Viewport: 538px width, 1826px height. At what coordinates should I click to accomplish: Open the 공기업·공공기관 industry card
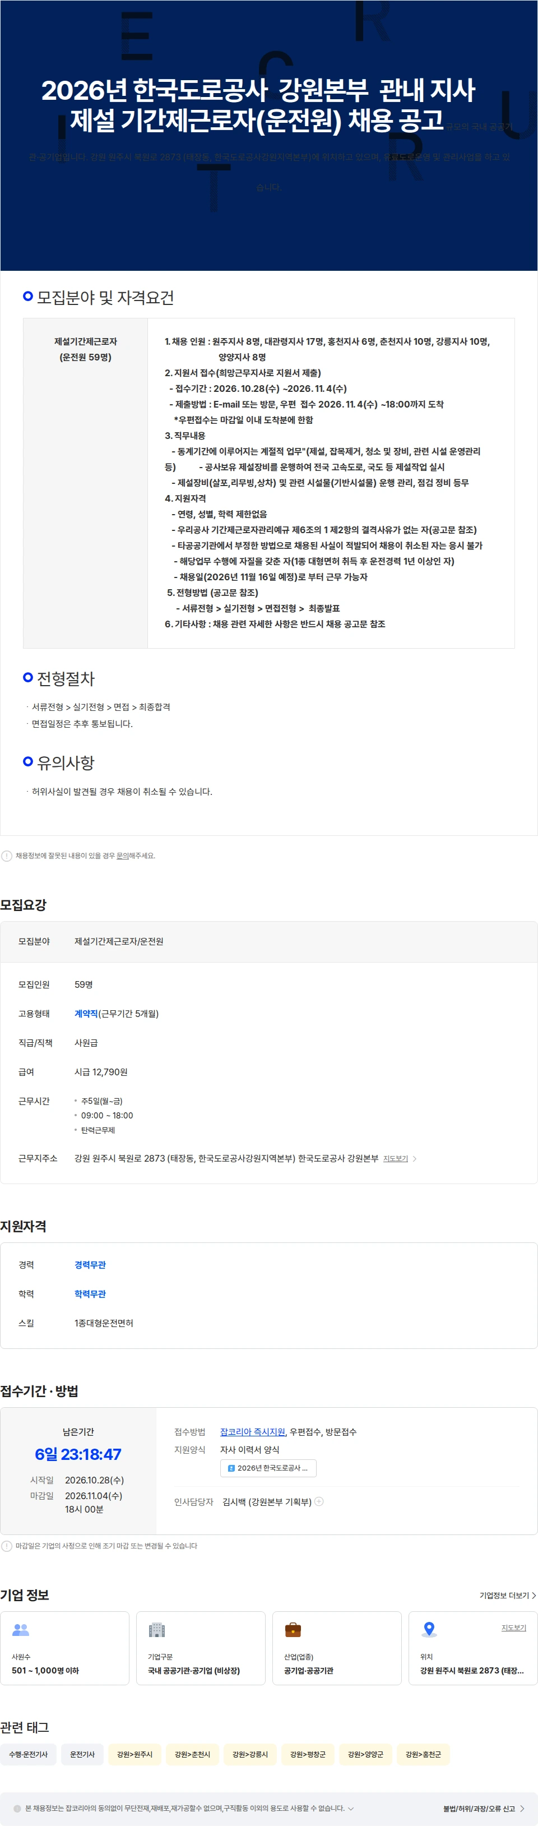tap(337, 1648)
